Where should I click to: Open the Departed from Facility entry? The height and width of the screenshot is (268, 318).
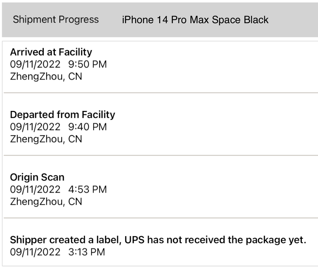coord(62,115)
